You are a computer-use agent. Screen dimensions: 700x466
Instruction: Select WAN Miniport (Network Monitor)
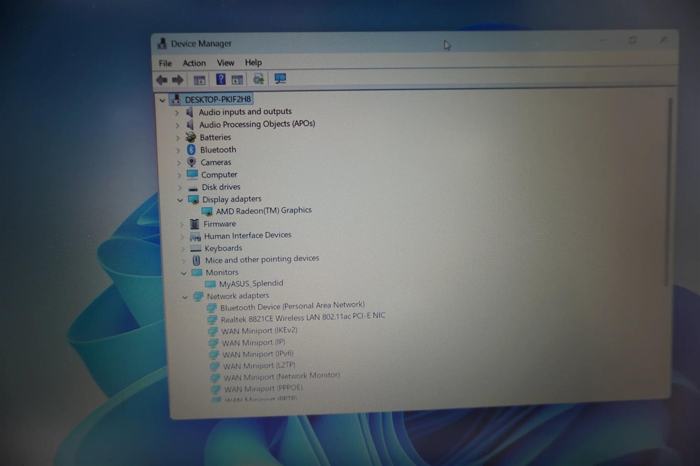point(282,376)
